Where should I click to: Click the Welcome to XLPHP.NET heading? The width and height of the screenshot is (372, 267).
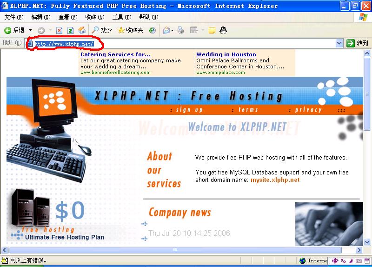pos(237,127)
